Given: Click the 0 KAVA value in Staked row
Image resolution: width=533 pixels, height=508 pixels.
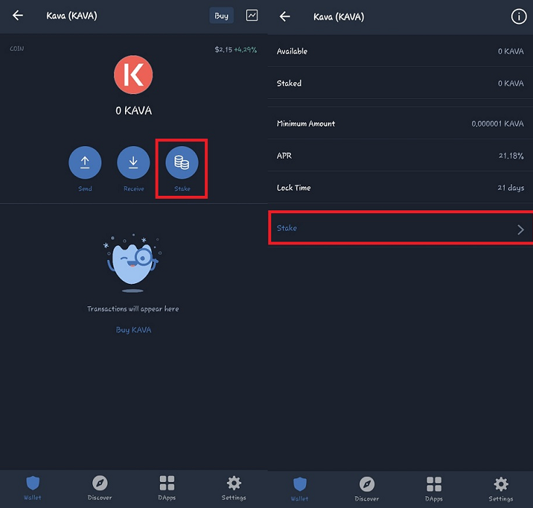Looking at the screenshot, I should pyautogui.click(x=511, y=84).
